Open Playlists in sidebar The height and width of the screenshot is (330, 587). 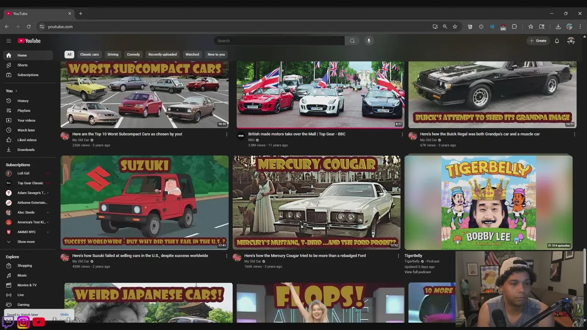click(x=28, y=110)
